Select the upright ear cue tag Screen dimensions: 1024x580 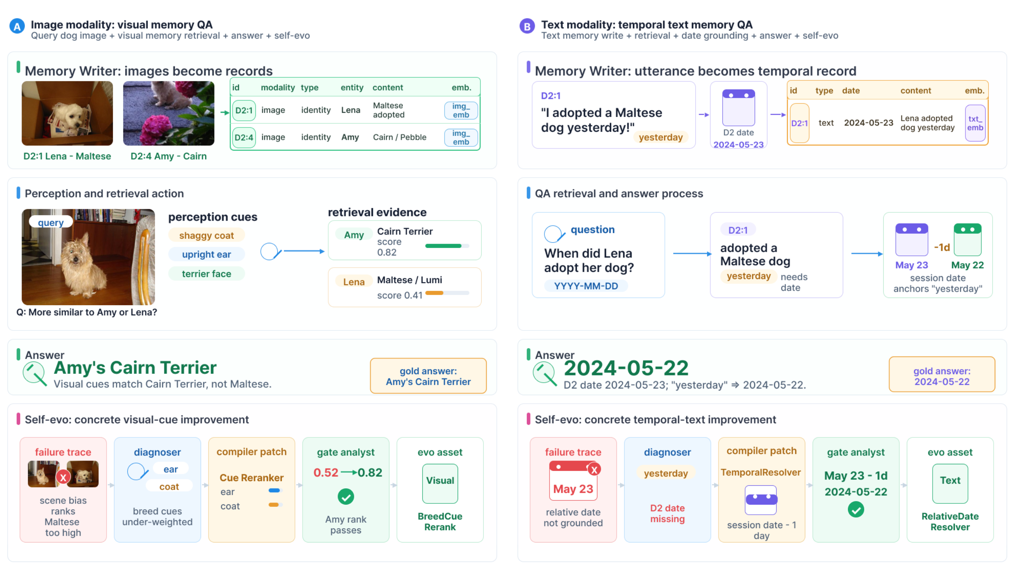coord(206,254)
